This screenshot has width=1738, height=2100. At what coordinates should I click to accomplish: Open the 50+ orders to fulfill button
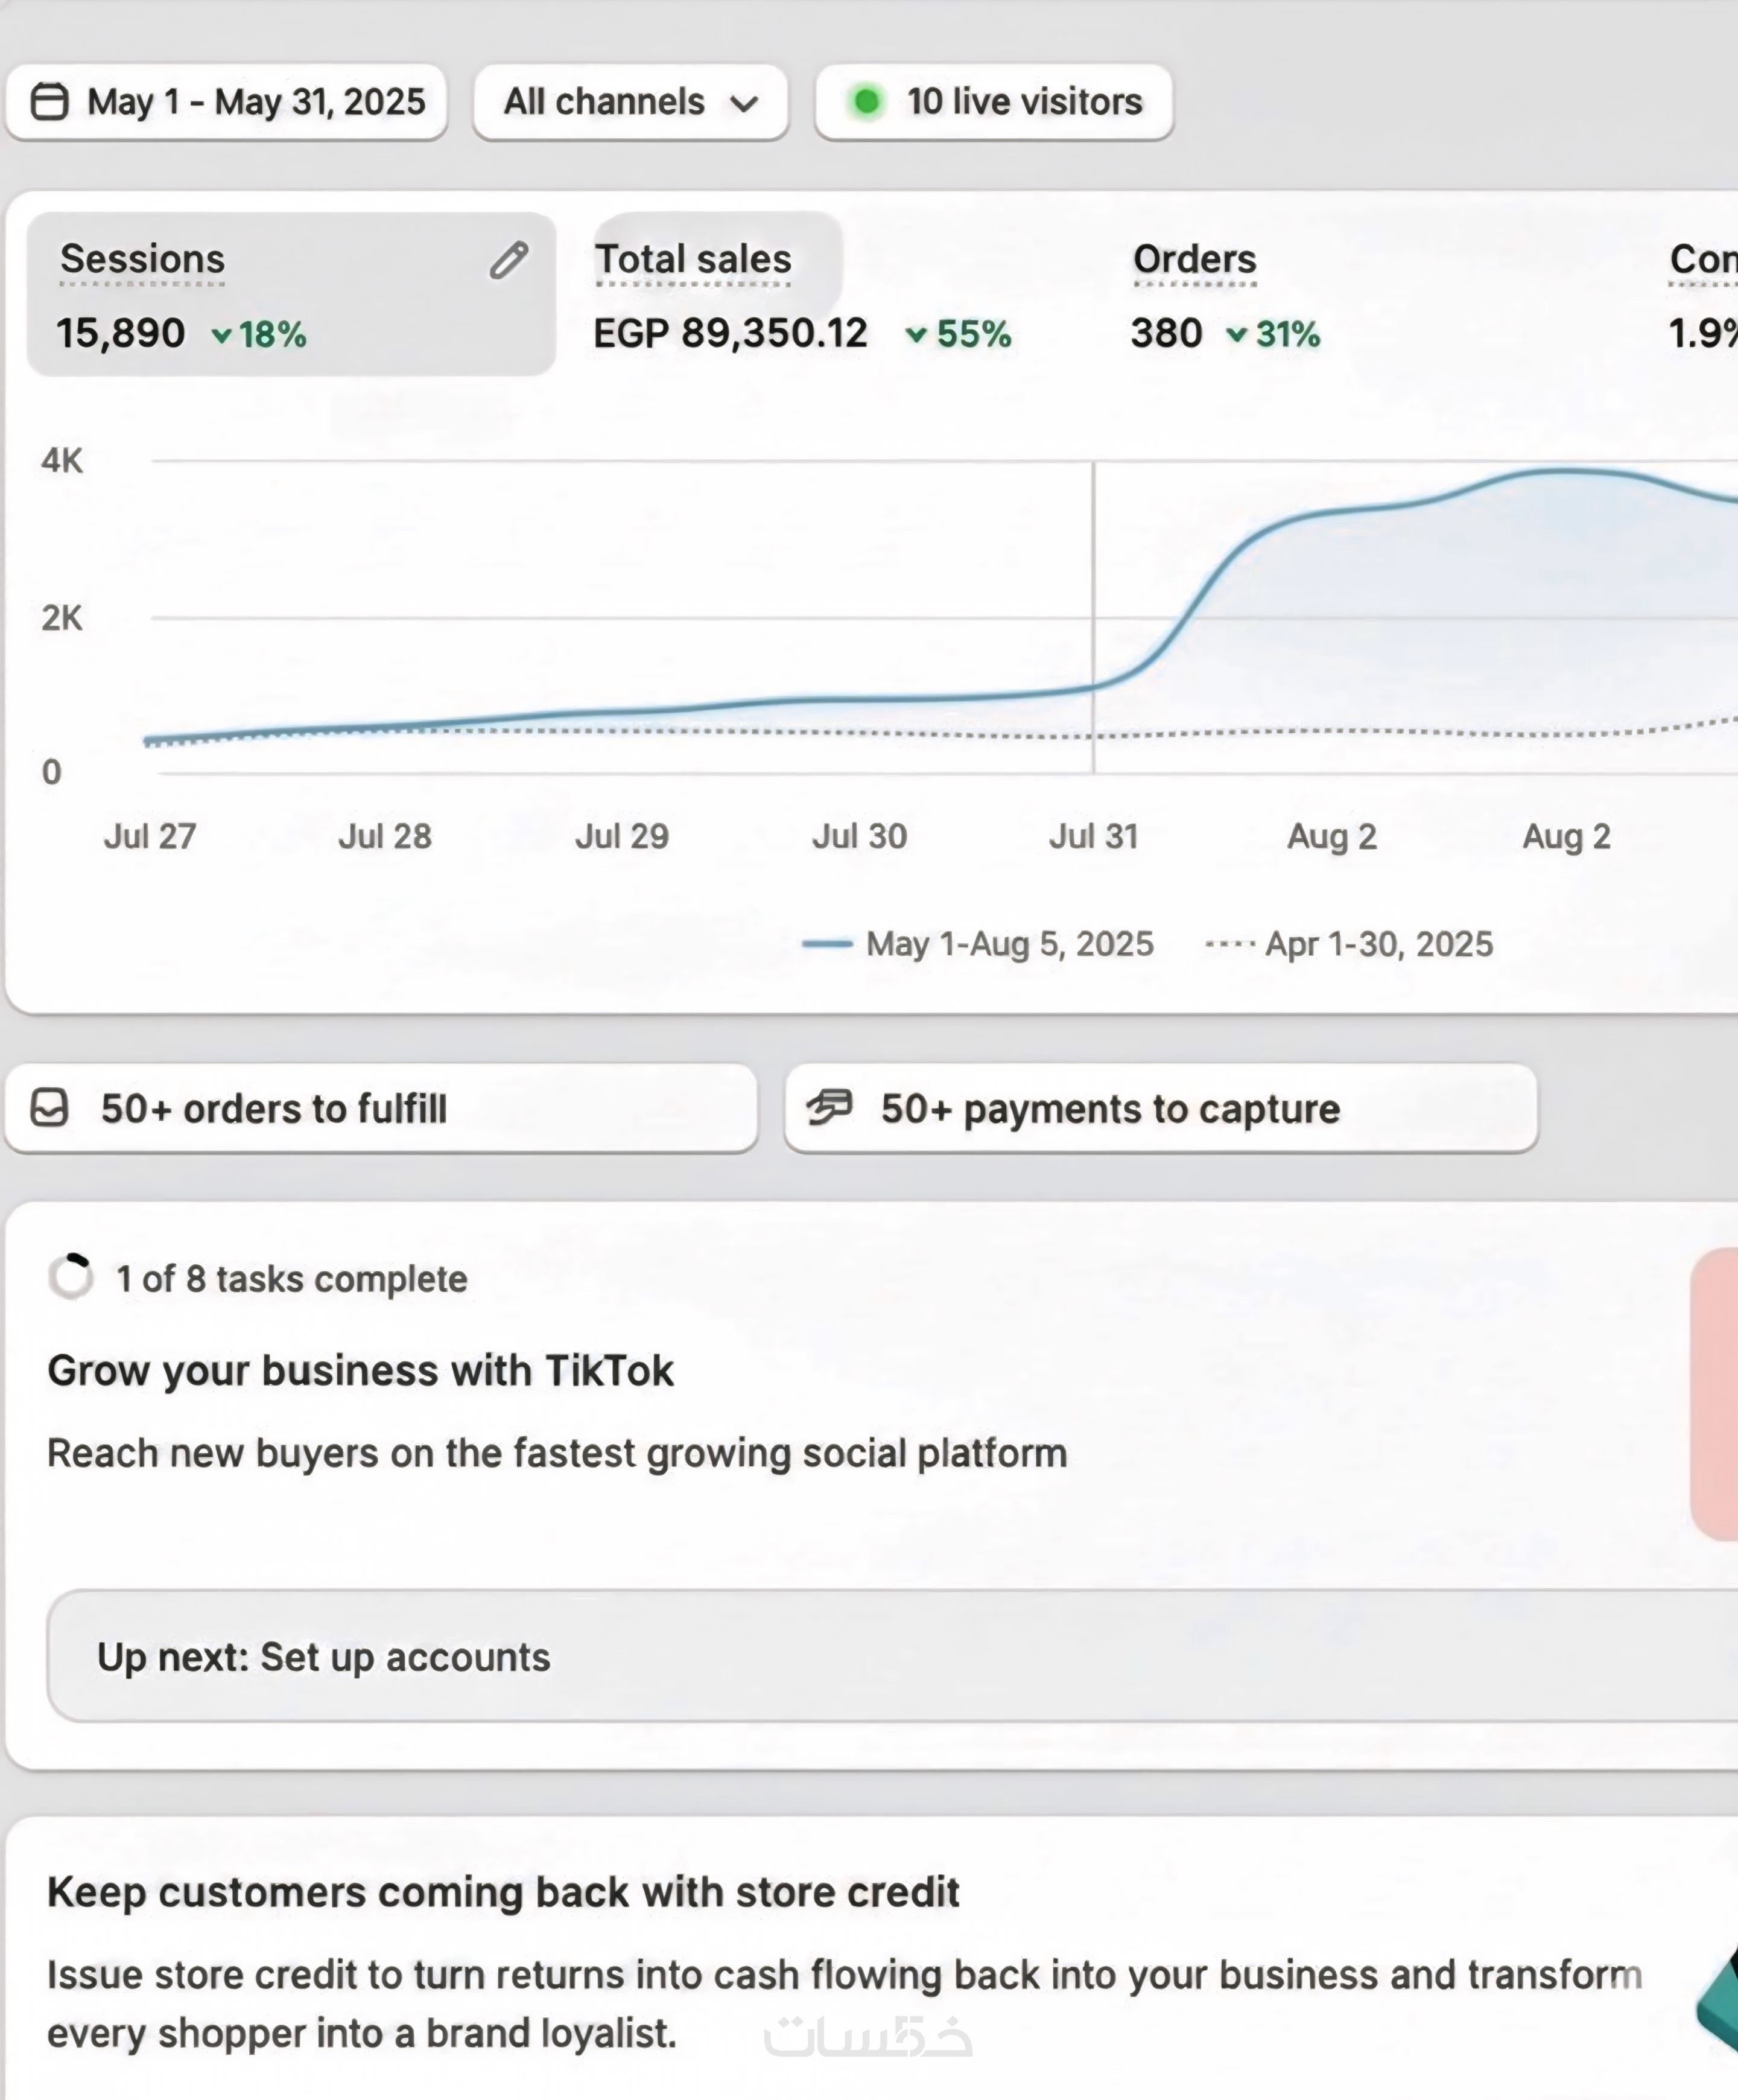point(380,1108)
